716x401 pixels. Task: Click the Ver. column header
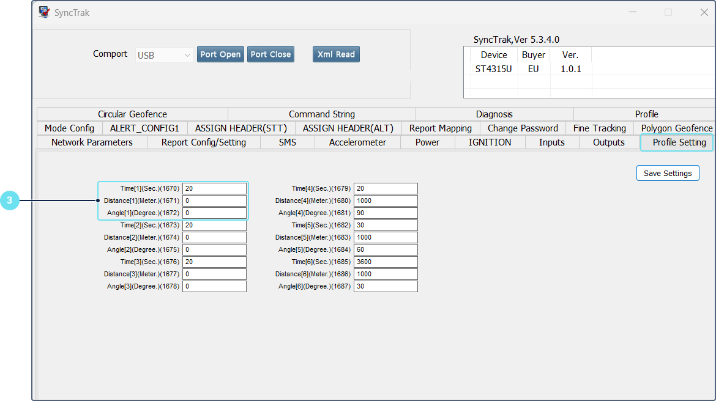point(570,55)
